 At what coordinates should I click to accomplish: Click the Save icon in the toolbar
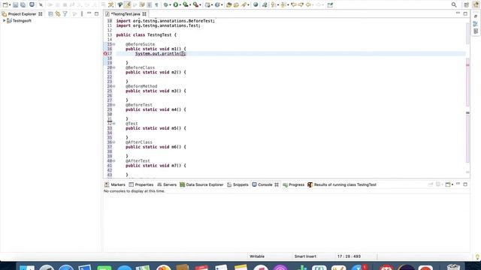click(x=15, y=5)
